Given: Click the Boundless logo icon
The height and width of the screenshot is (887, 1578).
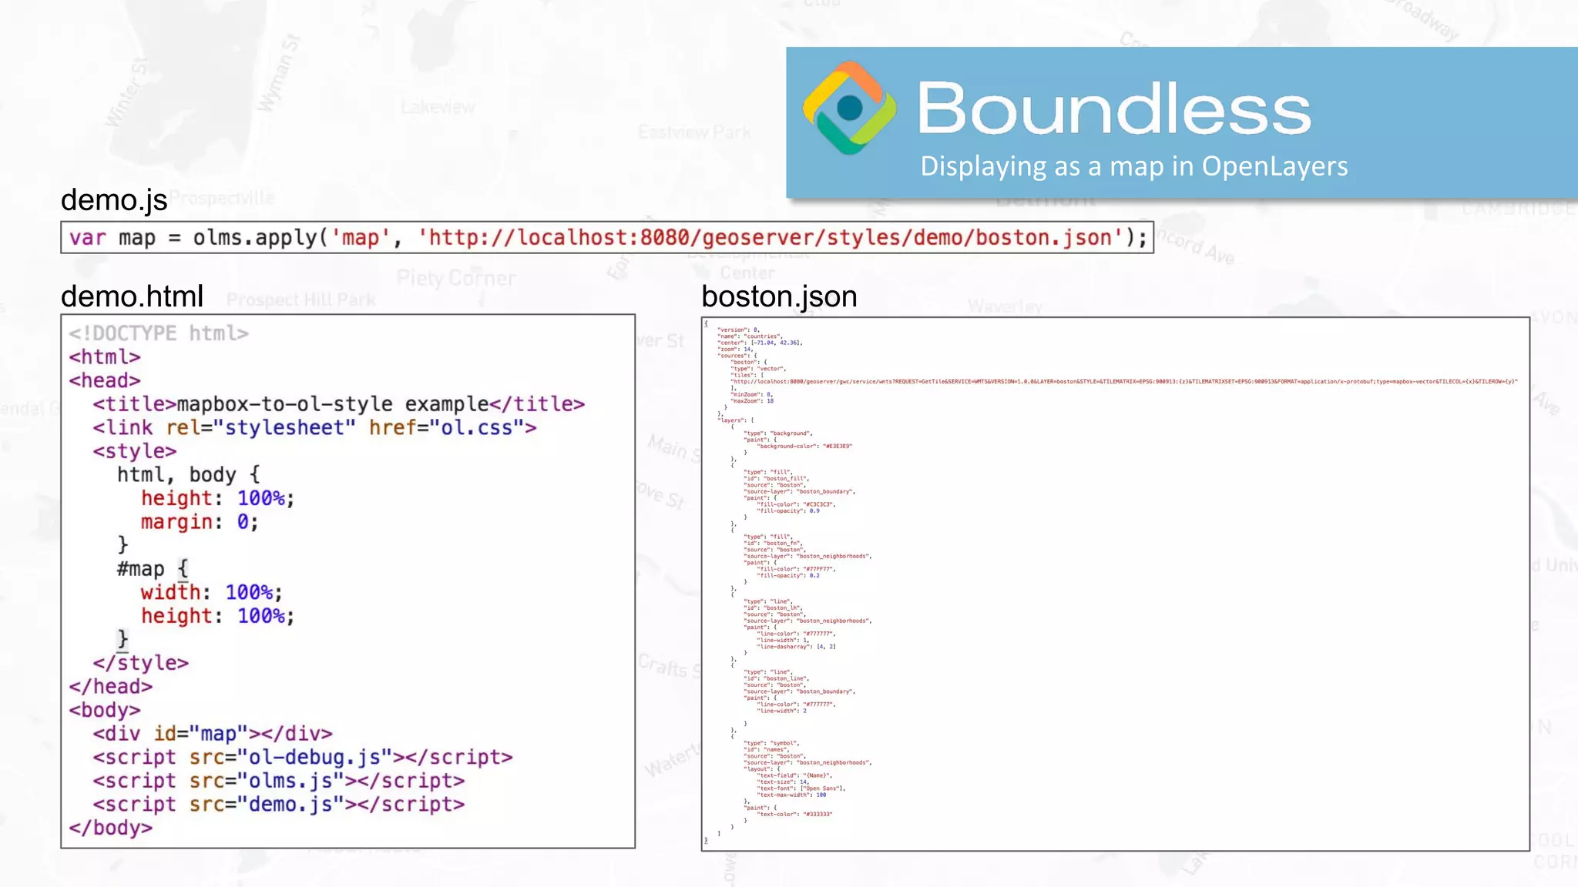Looking at the screenshot, I should point(849,108).
